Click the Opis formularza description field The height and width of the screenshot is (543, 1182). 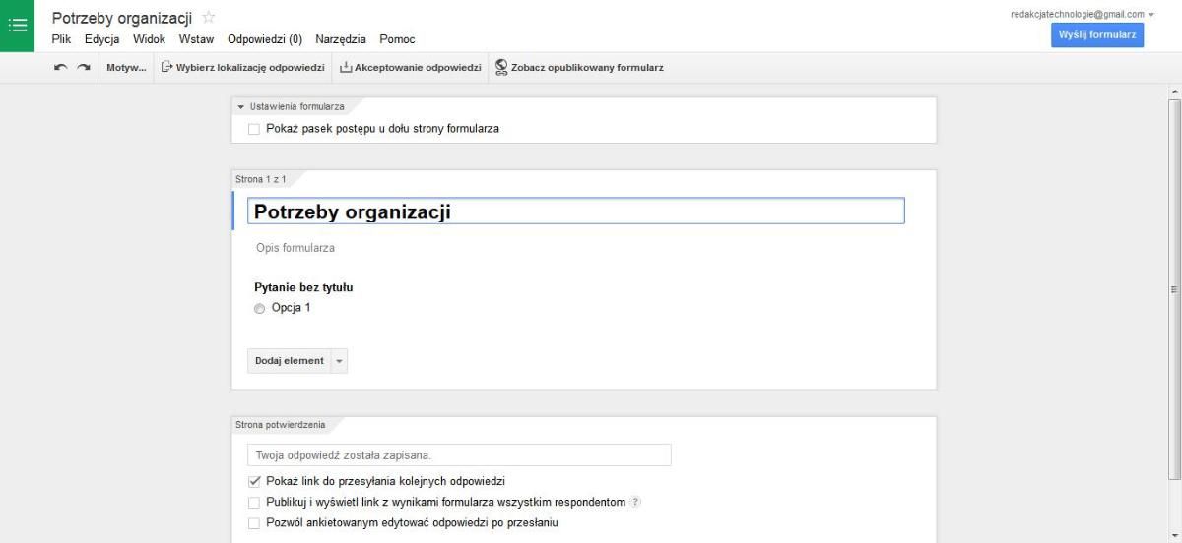[x=295, y=248]
